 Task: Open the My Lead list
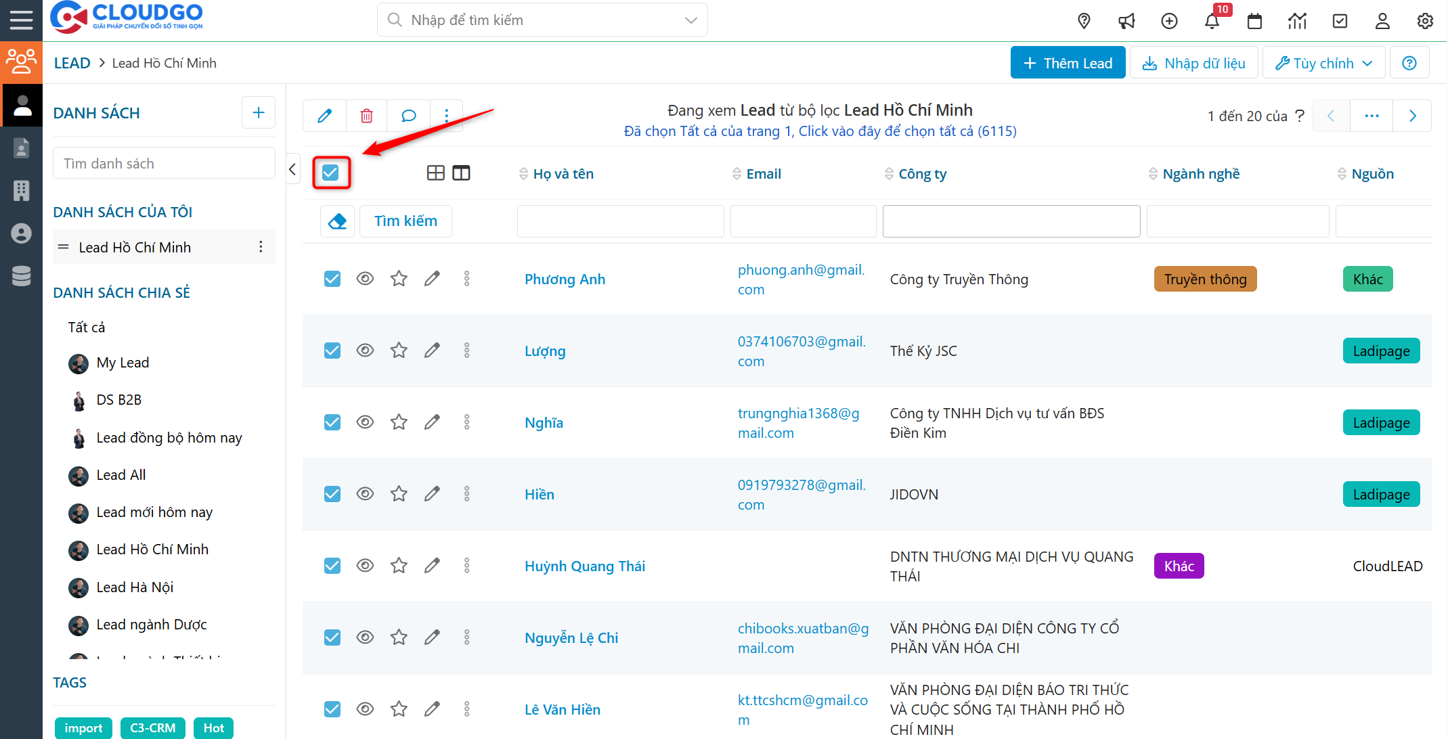click(x=123, y=363)
